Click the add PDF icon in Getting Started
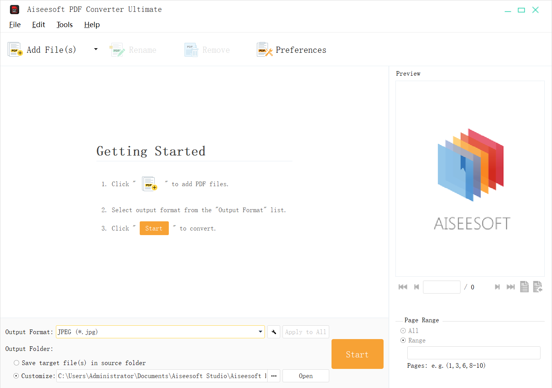Image resolution: width=552 pixels, height=388 pixels. click(150, 184)
